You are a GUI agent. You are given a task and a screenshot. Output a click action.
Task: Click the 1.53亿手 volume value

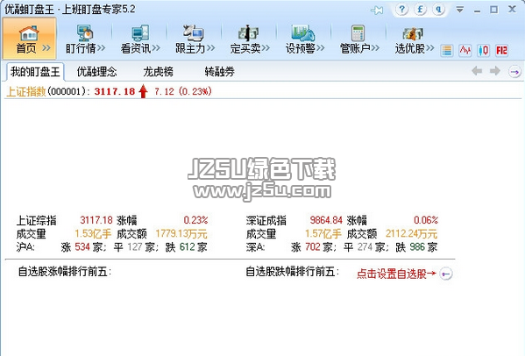coord(93,233)
